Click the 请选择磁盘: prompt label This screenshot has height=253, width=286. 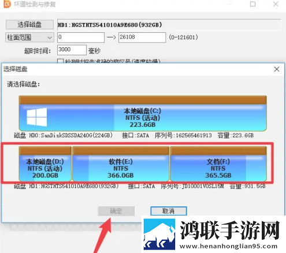tap(24, 84)
